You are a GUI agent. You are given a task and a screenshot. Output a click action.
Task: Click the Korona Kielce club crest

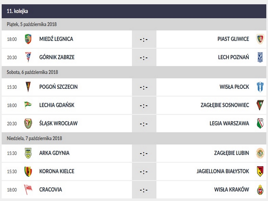coord(28,171)
